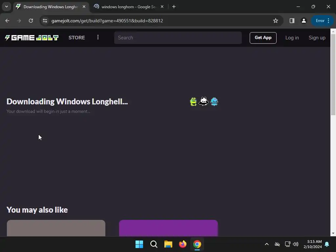Expand the system tray hidden icons chevron
The height and width of the screenshot is (252, 336).
pyautogui.click(x=267, y=244)
